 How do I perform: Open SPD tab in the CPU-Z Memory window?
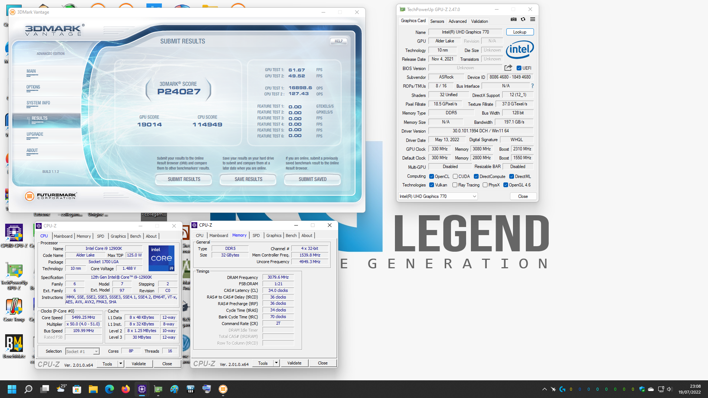[256, 235]
